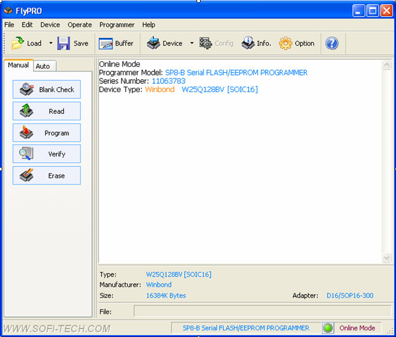The width and height of the screenshot is (396, 337).
Task: Click the Series Number 11063783 in log
Action: [x=168, y=81]
